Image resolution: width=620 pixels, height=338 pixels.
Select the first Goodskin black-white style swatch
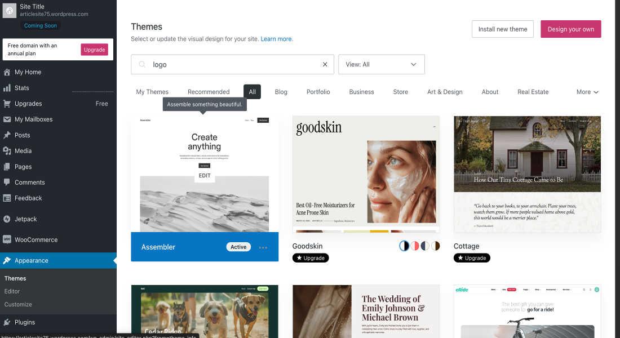pos(404,246)
